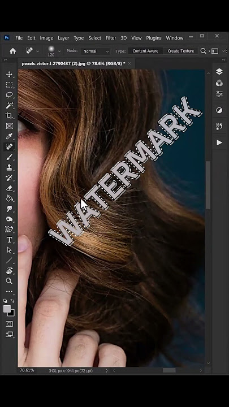Open the Edit menu
Screen dimensions: 229x407
coord(31,38)
